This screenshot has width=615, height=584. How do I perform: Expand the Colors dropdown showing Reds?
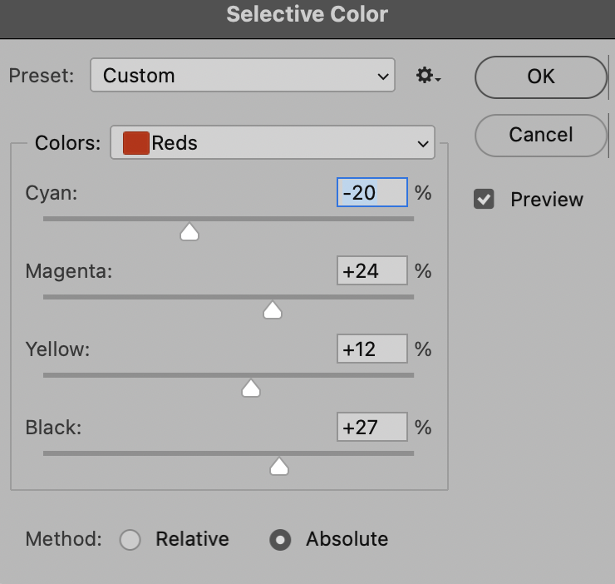(x=273, y=142)
